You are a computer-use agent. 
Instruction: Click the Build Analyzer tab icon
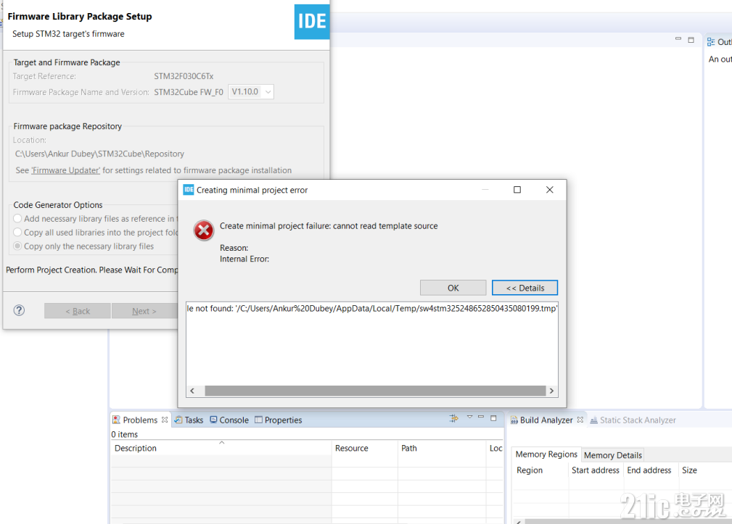(x=514, y=420)
